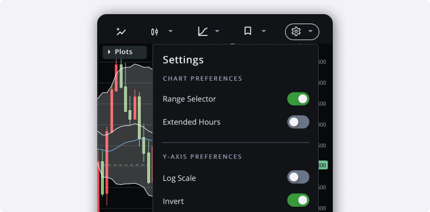Click the bookmark icon in toolbar

(x=247, y=31)
